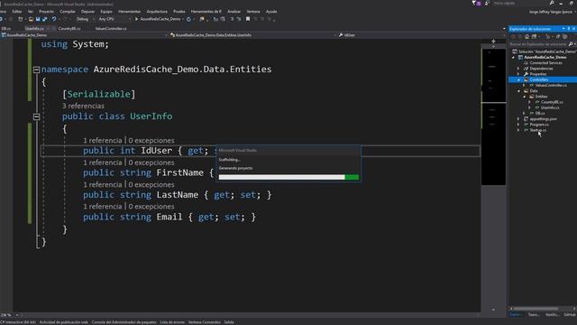Click '1 referencia' above IdUser property
This screenshot has width=577, height=325.
102,141
